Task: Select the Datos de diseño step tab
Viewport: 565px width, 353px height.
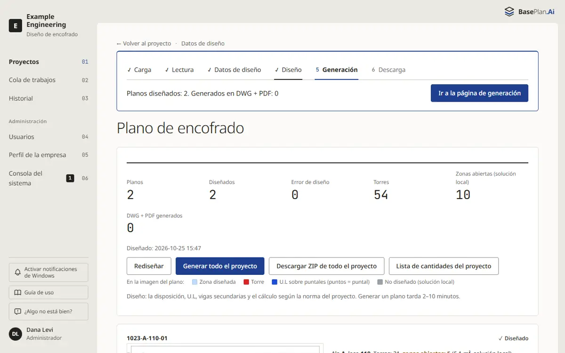Action: tap(234, 70)
